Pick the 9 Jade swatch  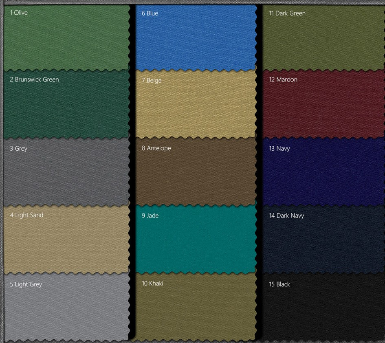[x=196, y=240]
